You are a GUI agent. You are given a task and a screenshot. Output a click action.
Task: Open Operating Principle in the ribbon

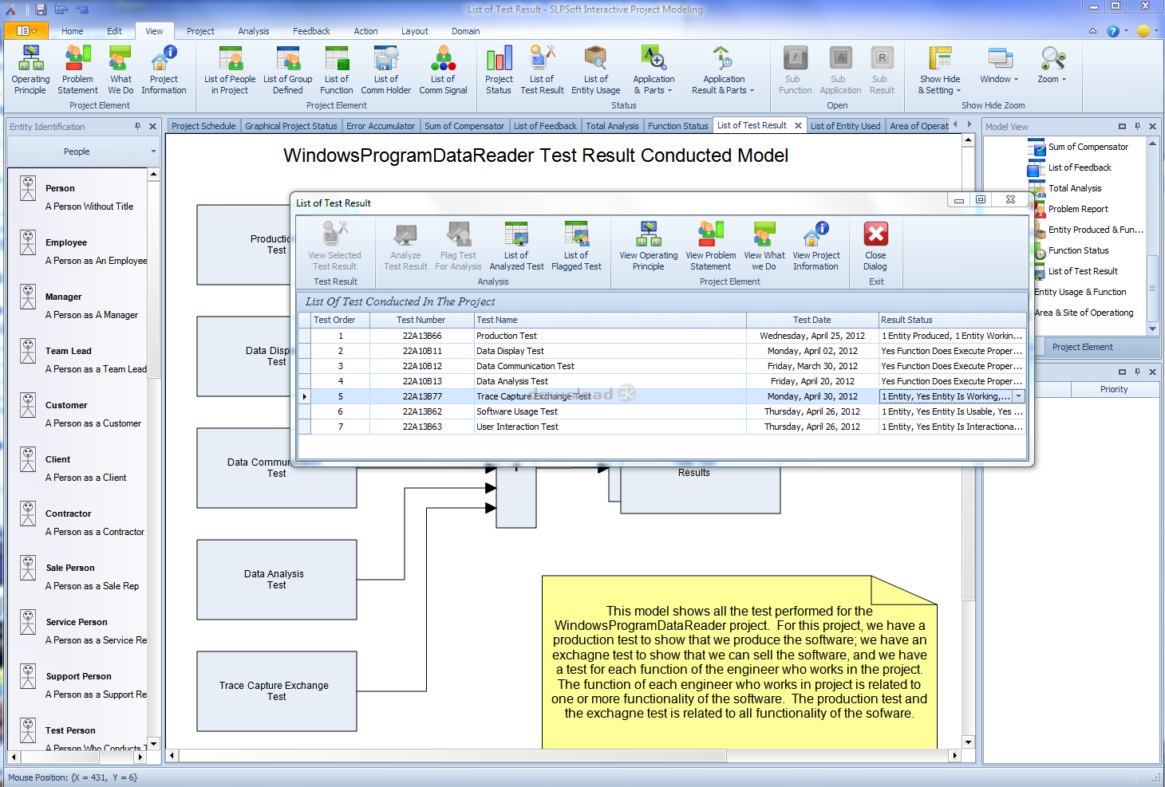pyautogui.click(x=30, y=70)
